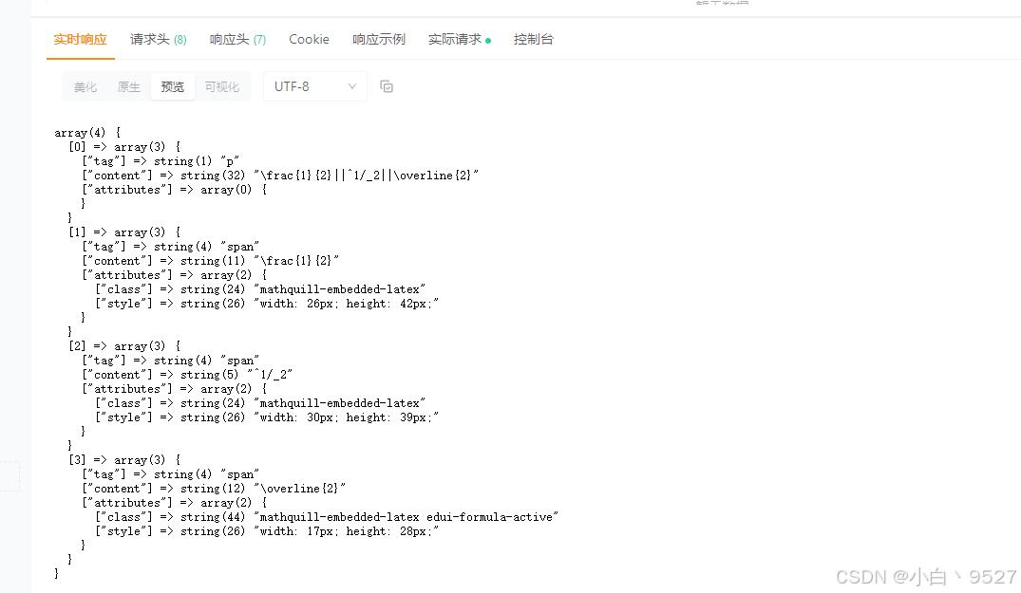Click the content line with string(11) \frac{1}{2}
Image resolution: width=1021 pixels, height=593 pixels.
[x=210, y=261]
